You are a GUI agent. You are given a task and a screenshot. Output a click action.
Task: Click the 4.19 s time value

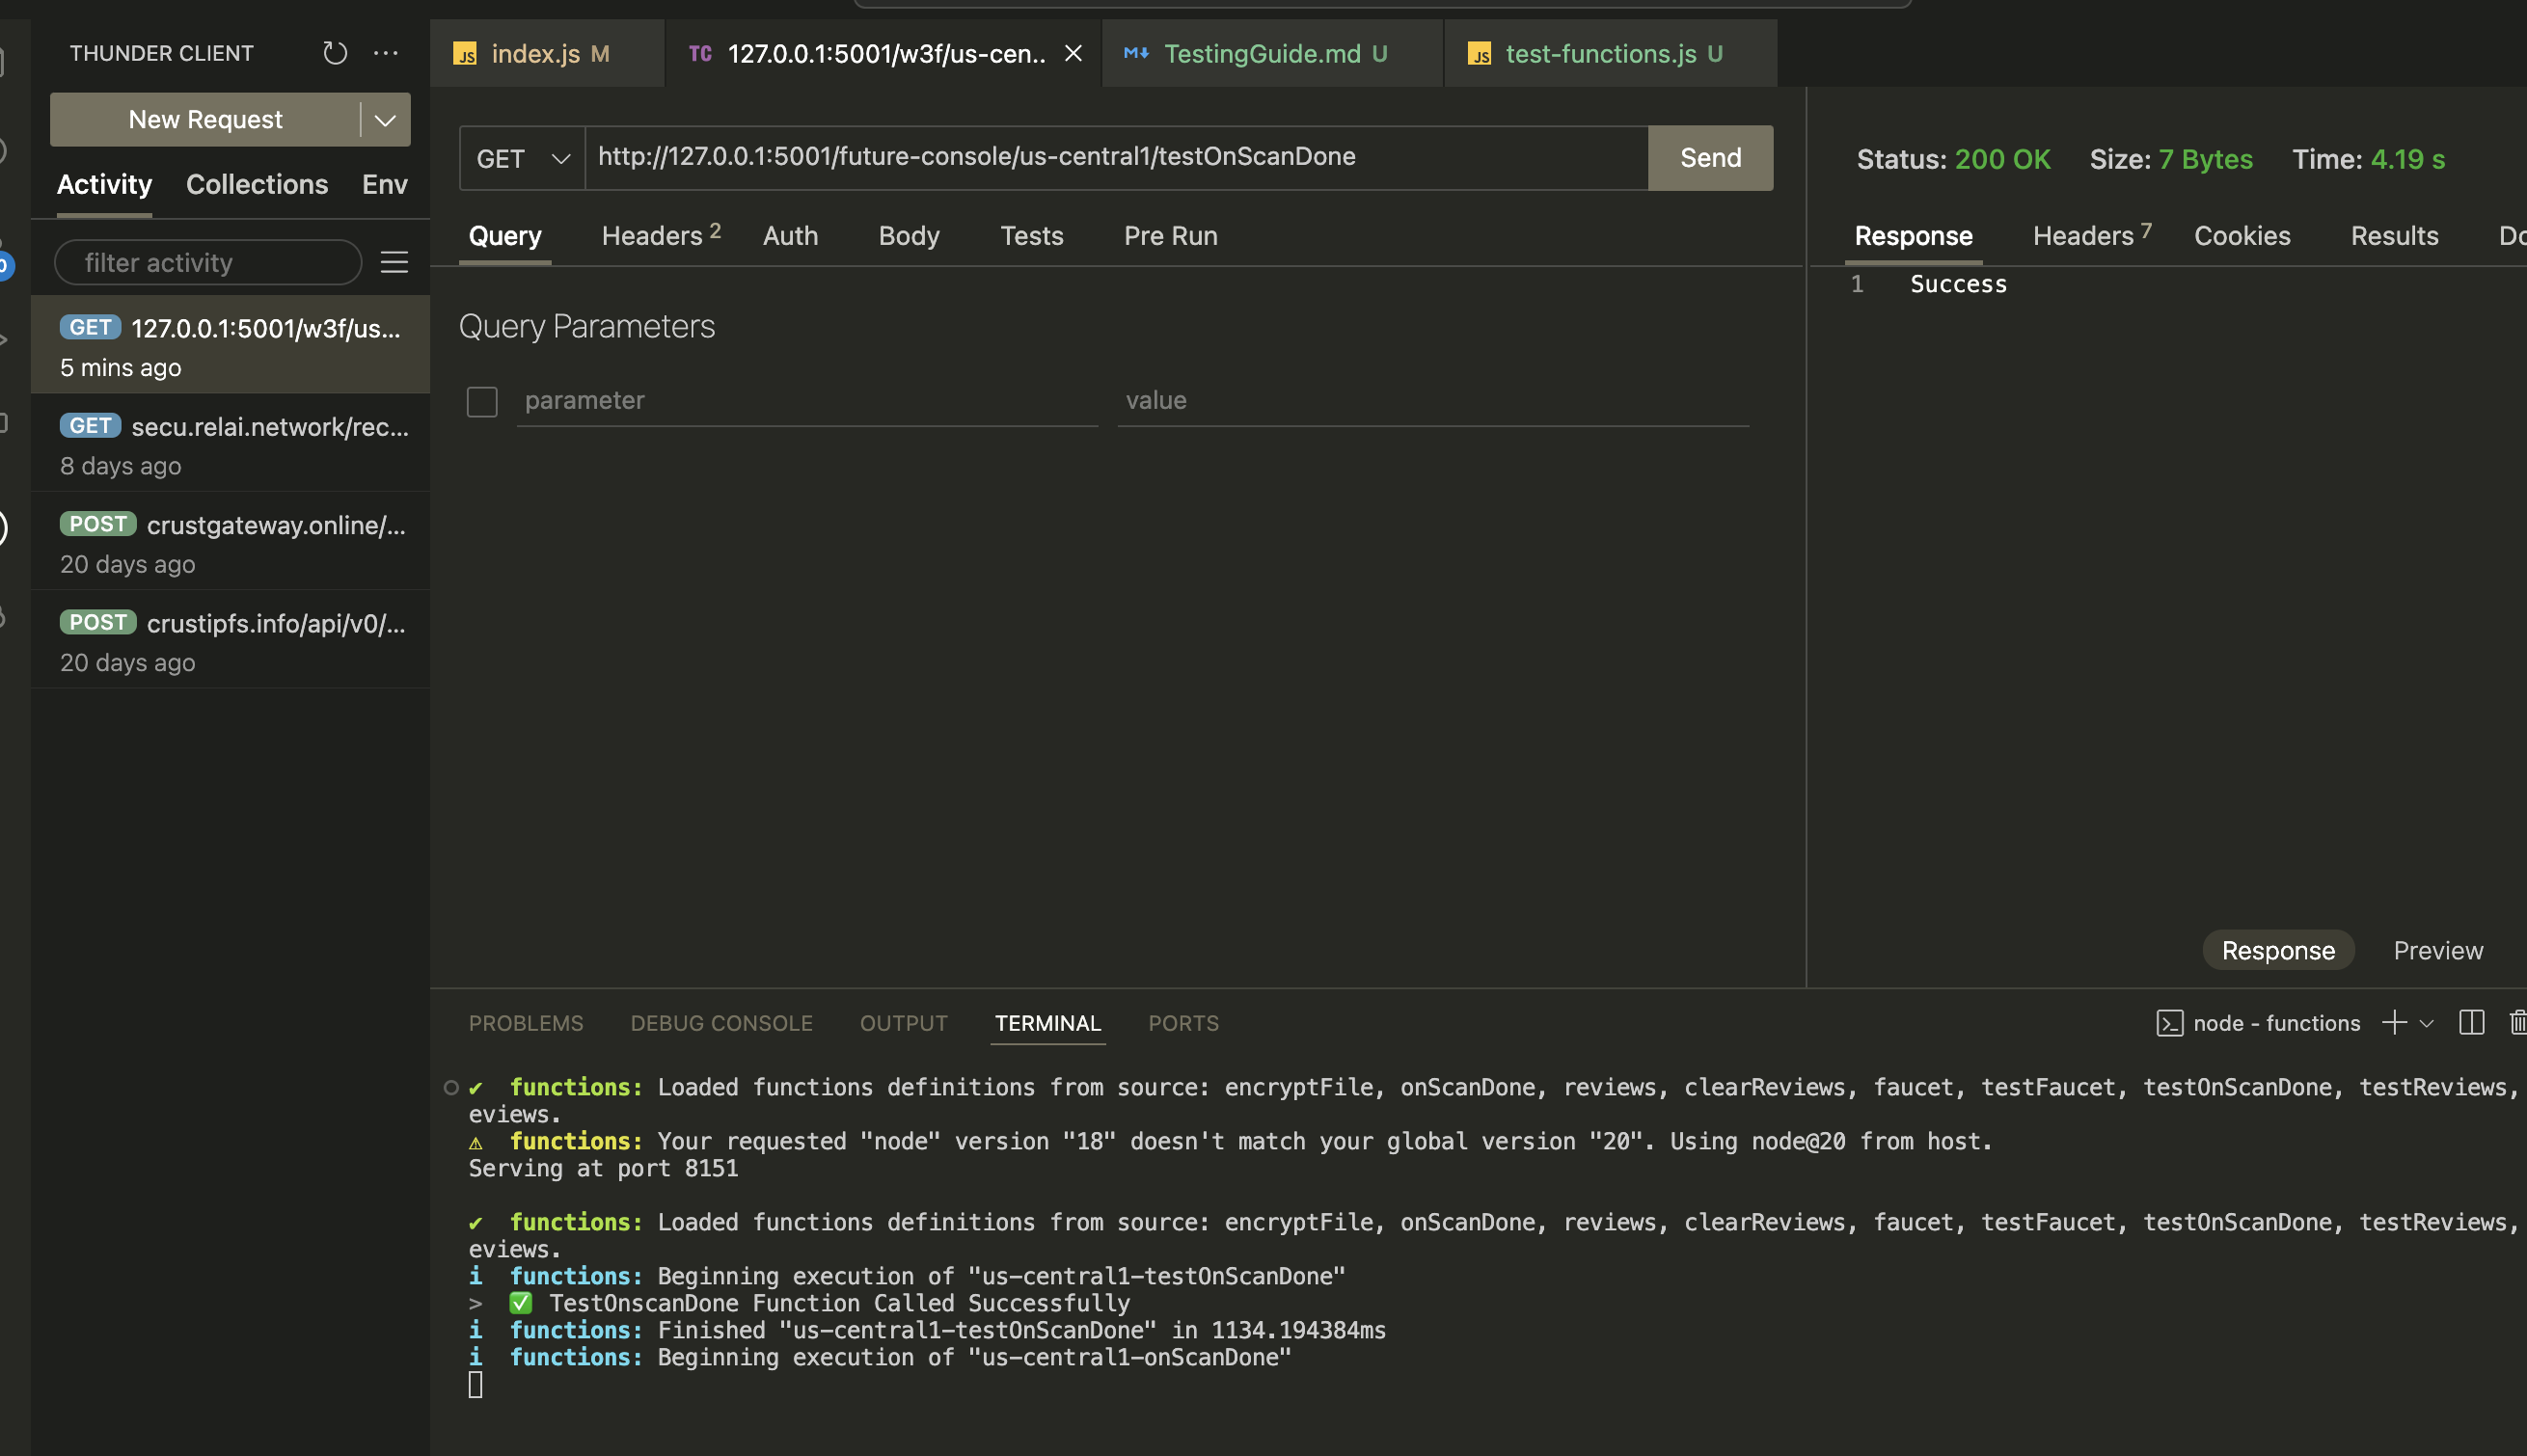(2407, 159)
